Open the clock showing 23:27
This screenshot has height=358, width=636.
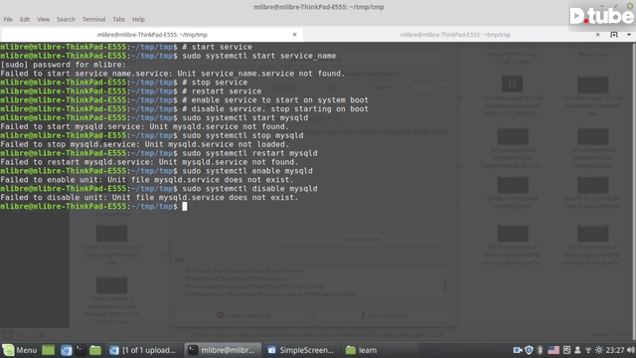coord(615,350)
